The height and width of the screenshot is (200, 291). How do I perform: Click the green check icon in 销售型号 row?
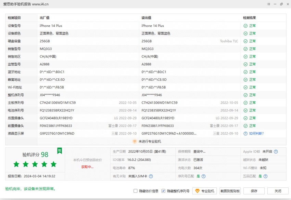coord(245,49)
